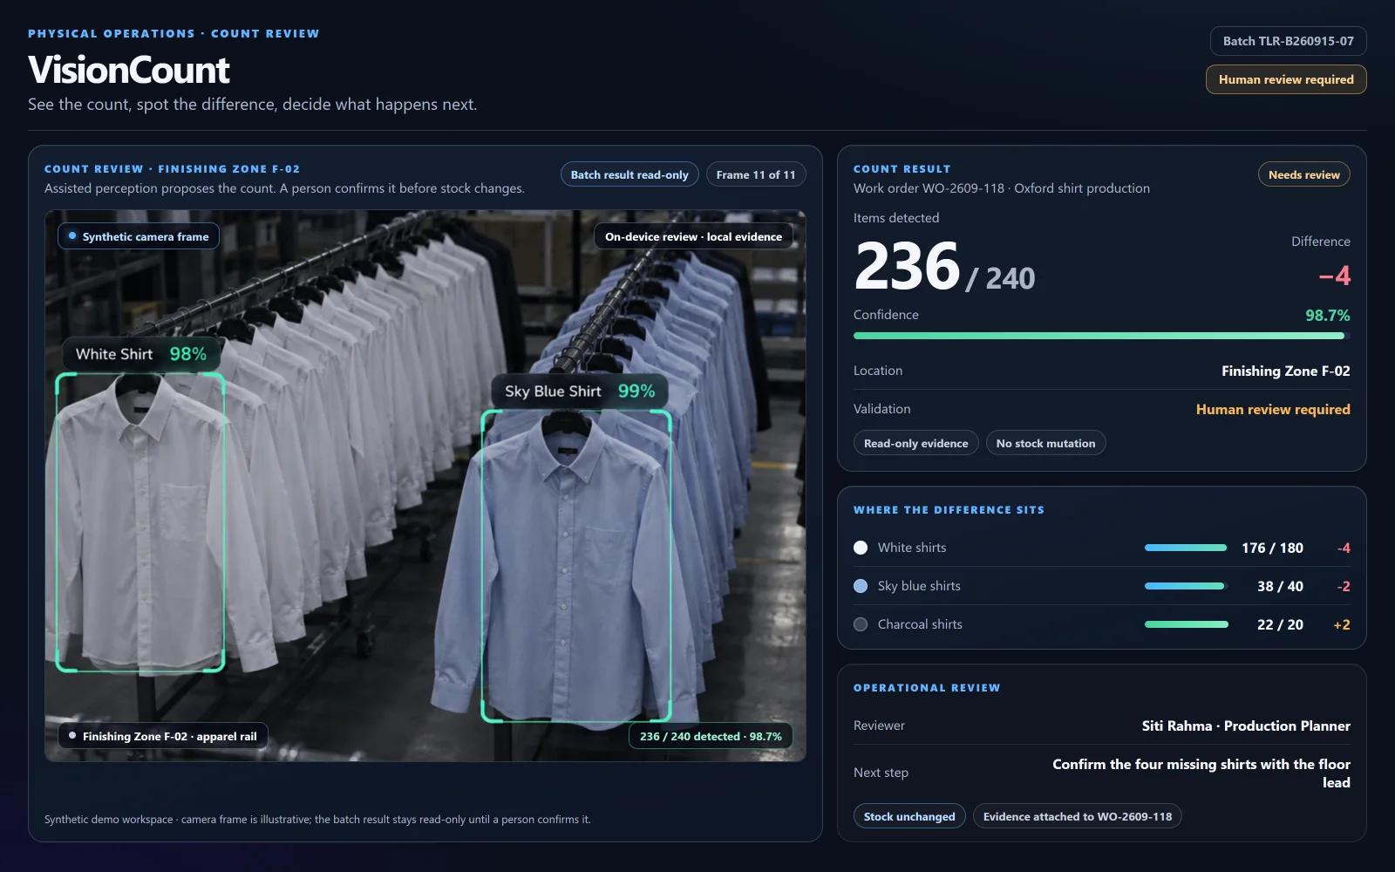Click the Human review required header badge
This screenshot has width=1395, height=872.
point(1286,79)
